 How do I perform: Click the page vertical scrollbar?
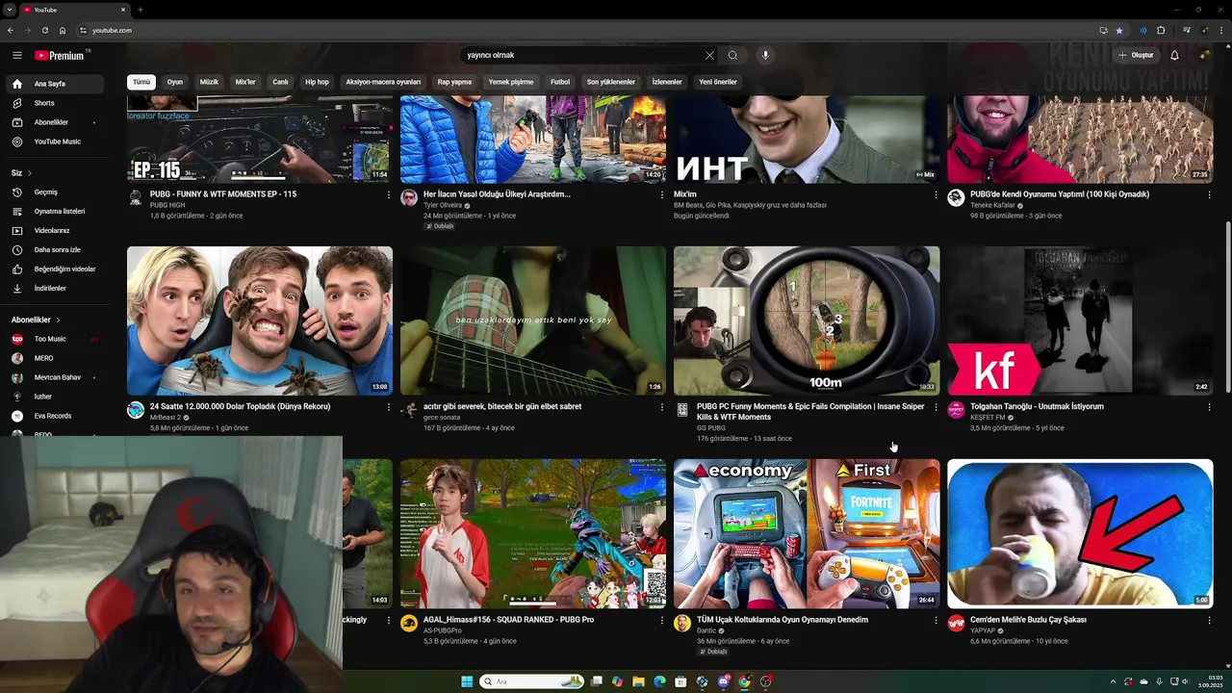coord(1227,308)
